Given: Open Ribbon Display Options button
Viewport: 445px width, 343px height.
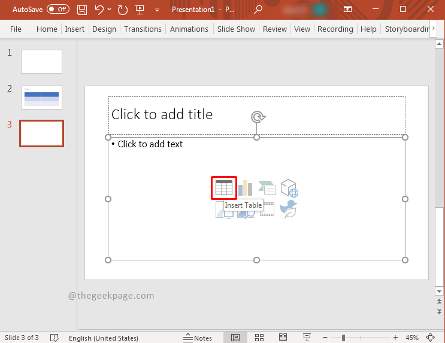Looking at the screenshot, I should coord(347,9).
